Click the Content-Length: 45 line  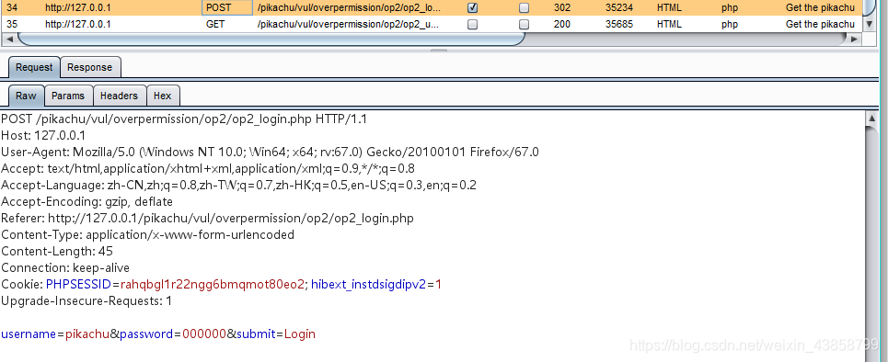[57, 251]
